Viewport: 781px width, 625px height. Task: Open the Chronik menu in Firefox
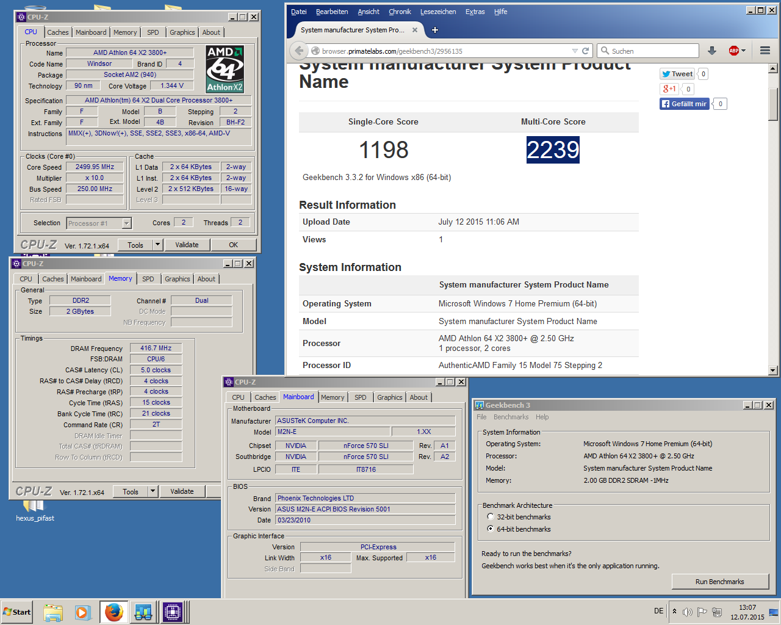pos(400,12)
